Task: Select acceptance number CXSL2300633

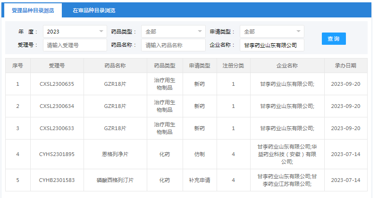Action: pos(57,128)
